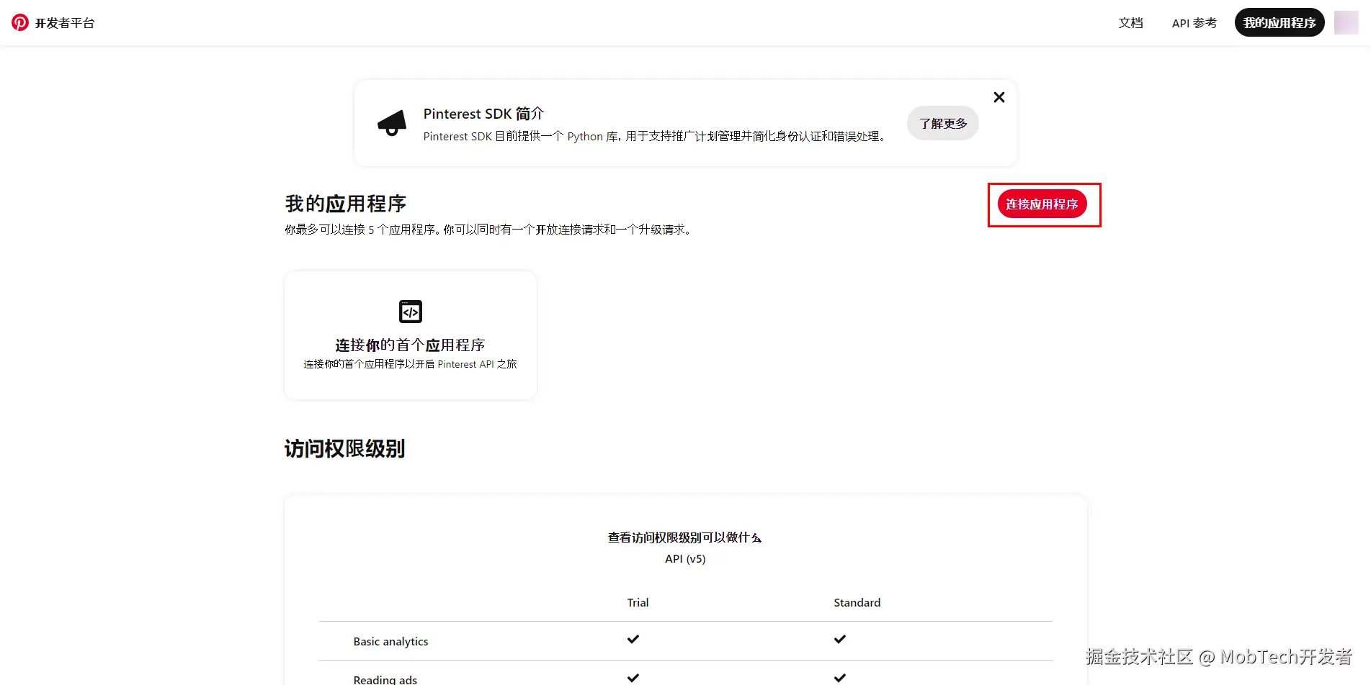Screen dimensions: 1371x685
Task: Open the 文档 navigation link
Action: click(x=1130, y=23)
